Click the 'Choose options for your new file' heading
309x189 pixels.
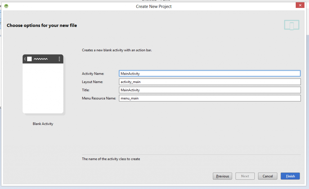[x=42, y=26]
